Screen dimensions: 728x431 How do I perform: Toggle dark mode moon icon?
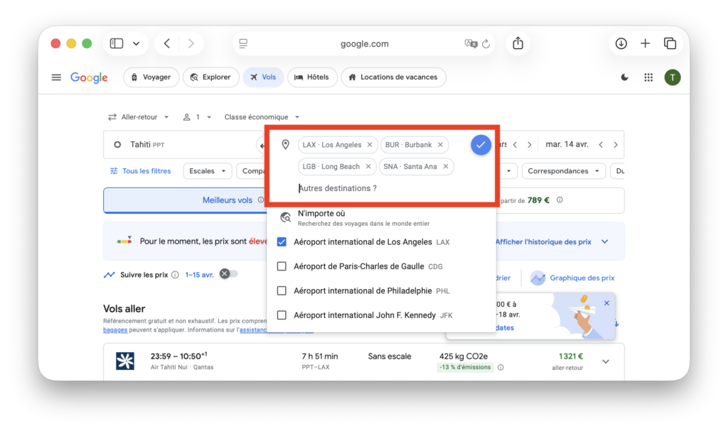coord(624,77)
